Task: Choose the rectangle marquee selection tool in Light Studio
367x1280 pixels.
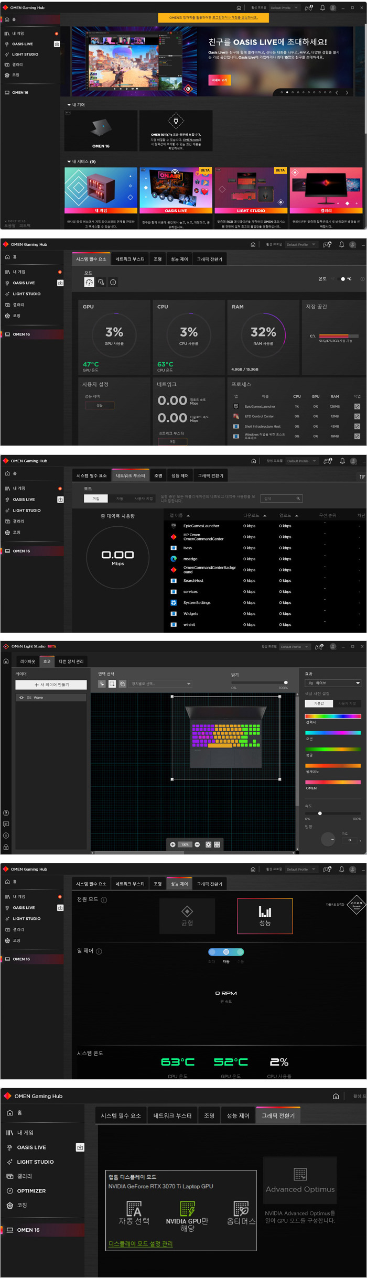Action: pyautogui.click(x=112, y=684)
